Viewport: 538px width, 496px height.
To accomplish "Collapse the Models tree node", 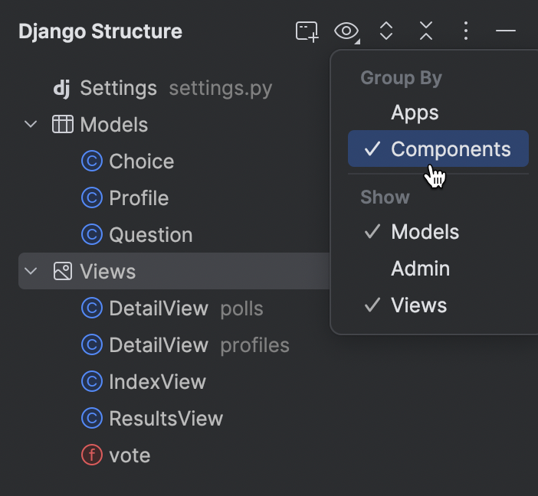I will click(x=31, y=125).
